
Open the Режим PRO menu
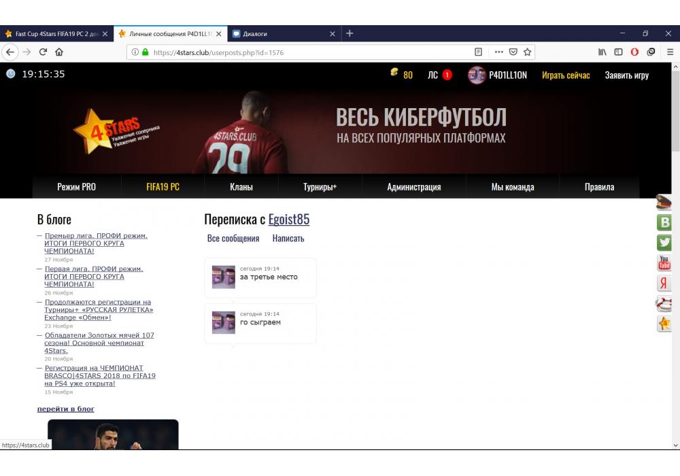tap(76, 187)
